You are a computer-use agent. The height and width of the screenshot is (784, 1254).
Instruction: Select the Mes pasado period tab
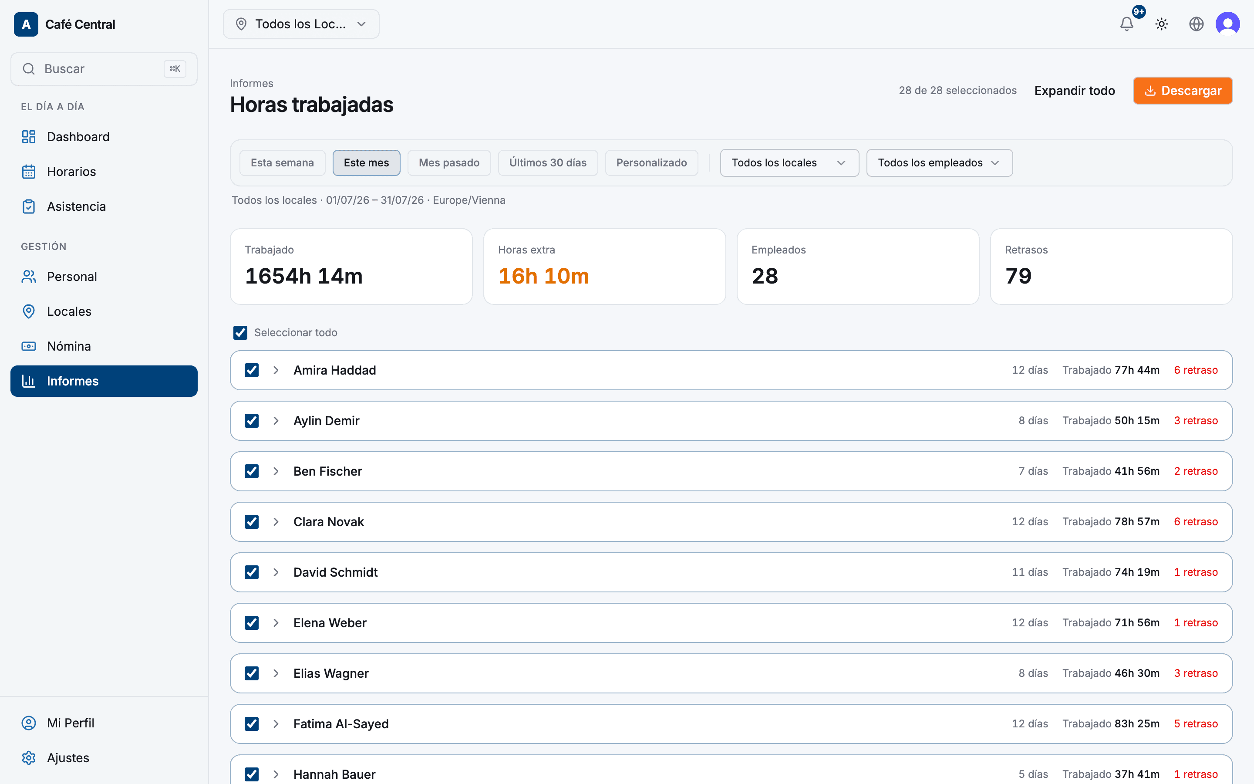point(449,163)
